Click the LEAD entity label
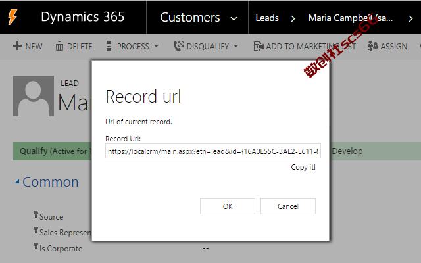The height and width of the screenshot is (263, 421). pos(70,84)
